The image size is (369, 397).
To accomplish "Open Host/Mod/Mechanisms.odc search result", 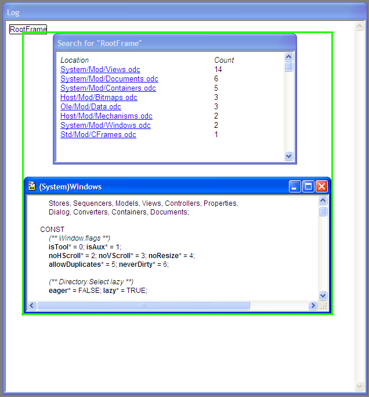I will [106, 116].
